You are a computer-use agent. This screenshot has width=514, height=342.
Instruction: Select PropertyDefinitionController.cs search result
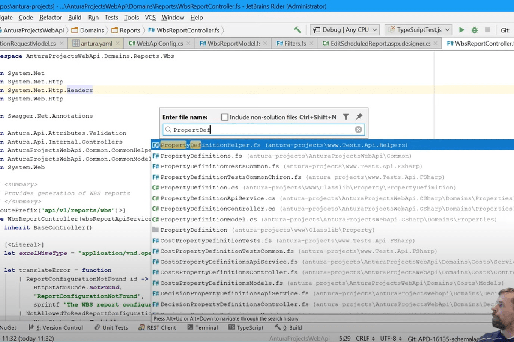click(332, 209)
